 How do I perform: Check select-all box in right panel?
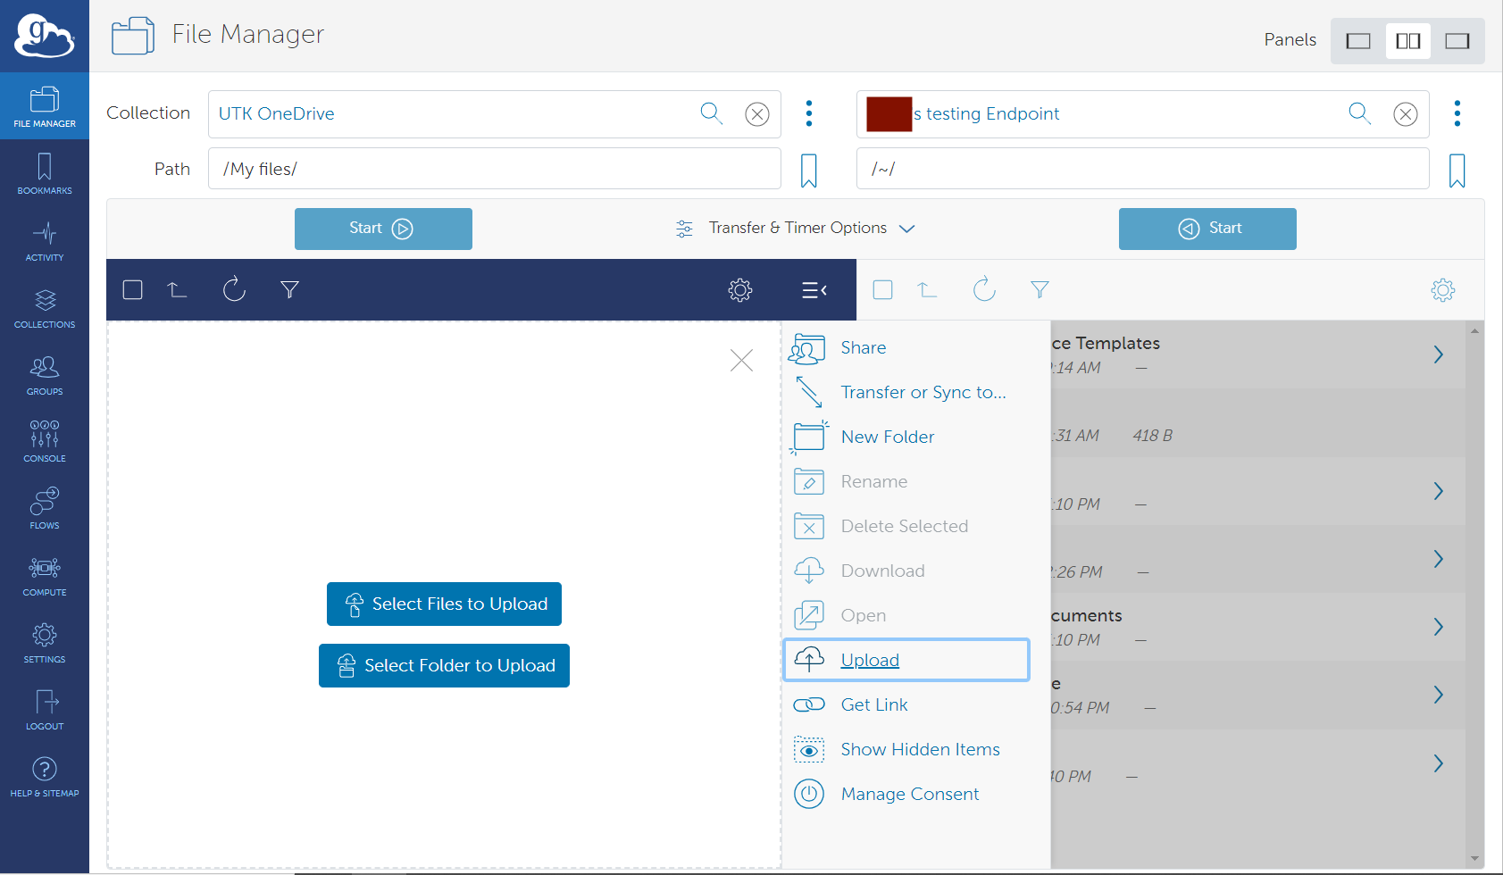(882, 289)
